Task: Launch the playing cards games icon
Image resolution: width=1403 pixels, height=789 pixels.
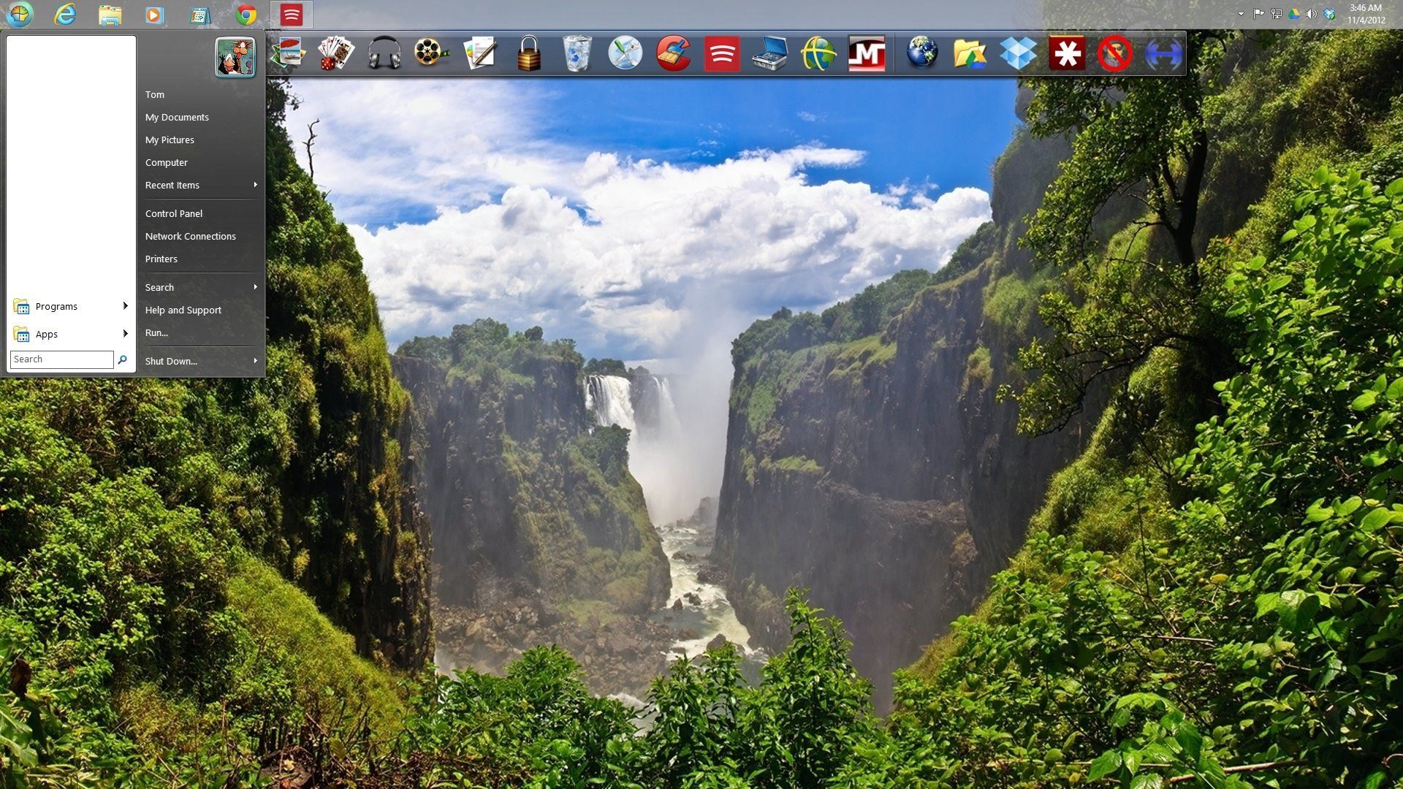Action: pos(336,53)
